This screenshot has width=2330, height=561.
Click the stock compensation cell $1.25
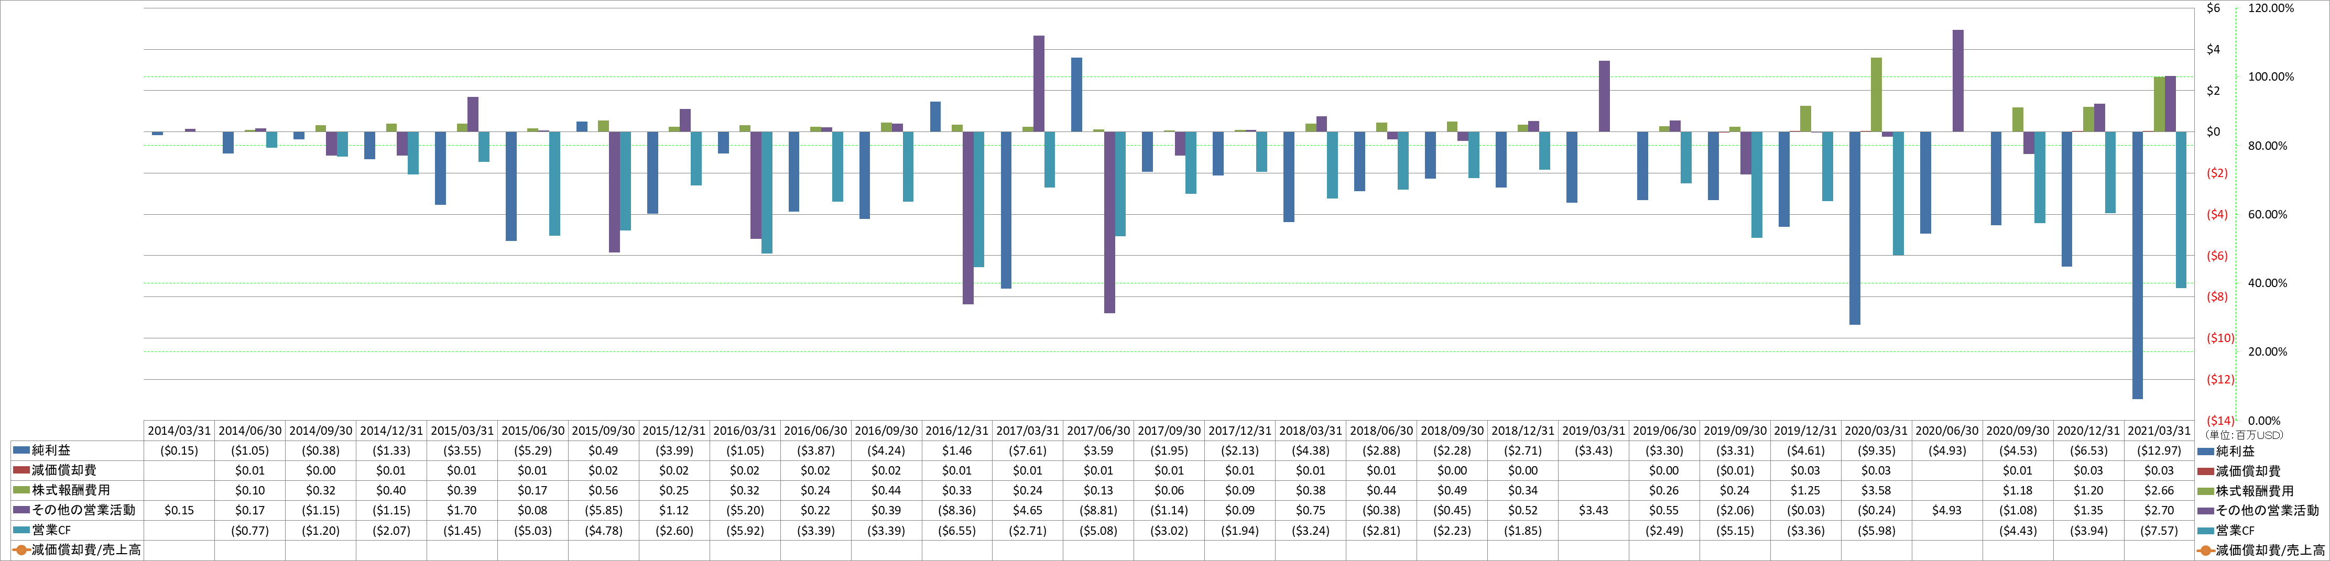[1805, 490]
